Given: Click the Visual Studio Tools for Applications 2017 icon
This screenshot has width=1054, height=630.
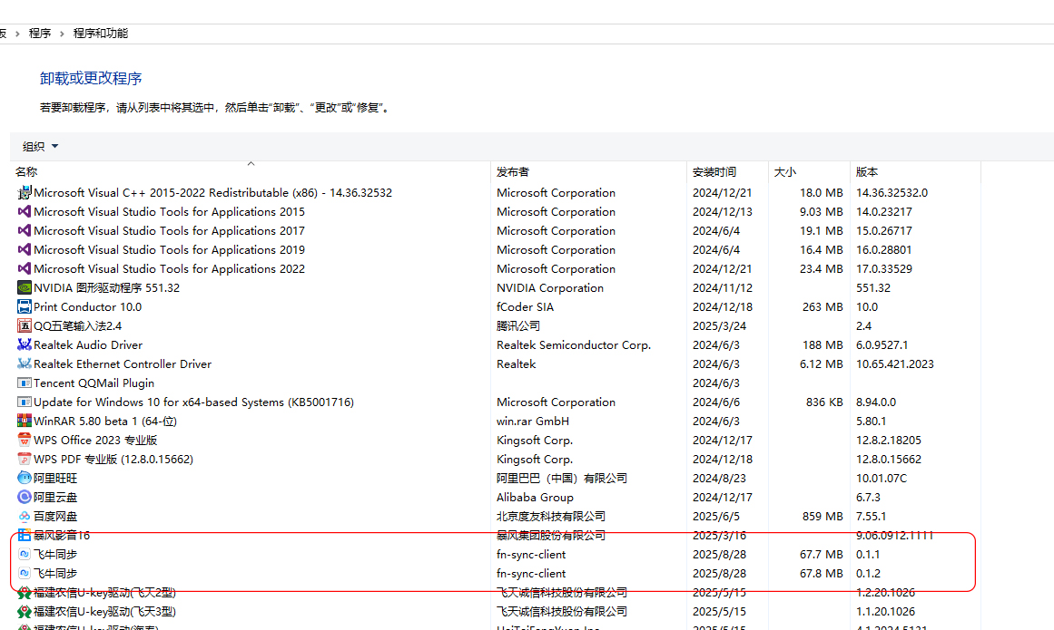Looking at the screenshot, I should click(25, 231).
